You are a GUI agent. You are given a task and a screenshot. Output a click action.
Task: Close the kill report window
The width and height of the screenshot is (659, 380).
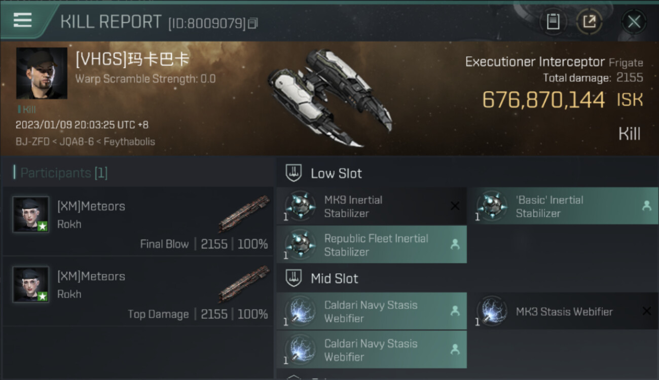click(634, 22)
